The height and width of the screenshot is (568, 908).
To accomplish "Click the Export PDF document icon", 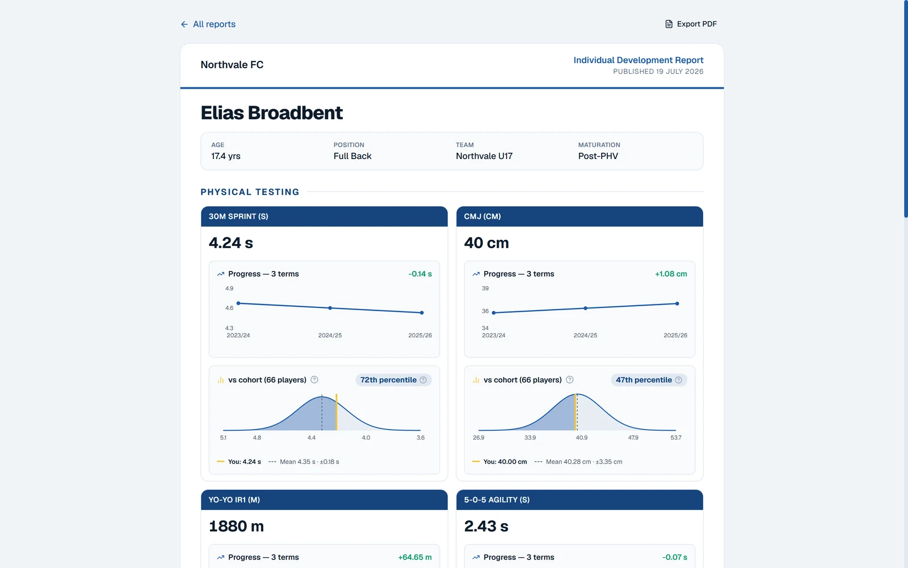I will click(x=669, y=24).
